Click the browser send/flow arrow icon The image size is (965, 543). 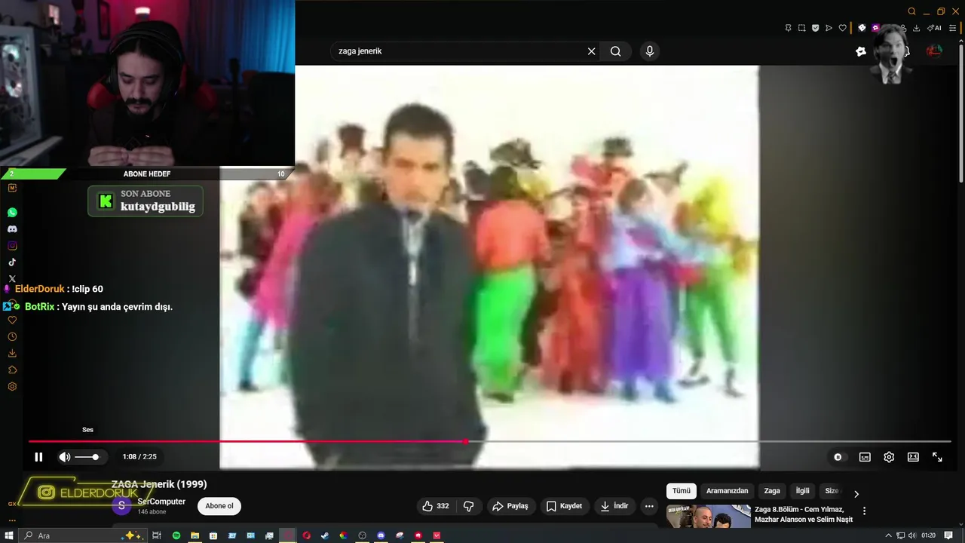pos(829,28)
